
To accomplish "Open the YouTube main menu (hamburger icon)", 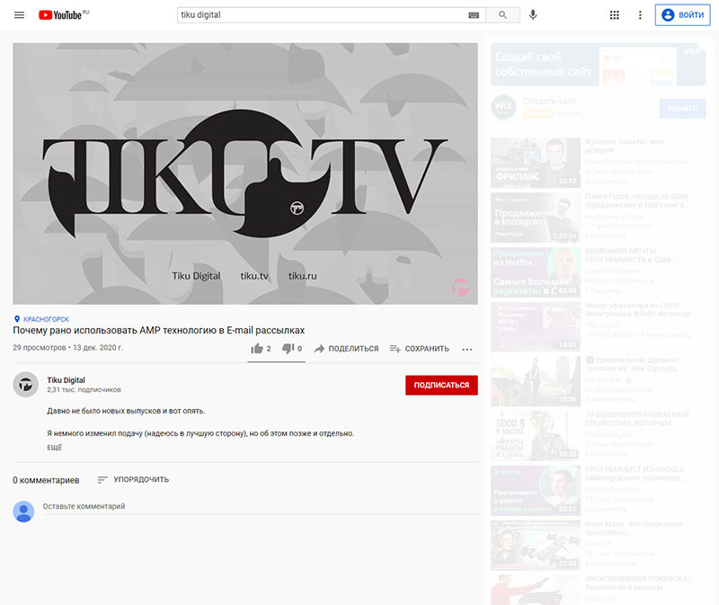I will (x=18, y=14).
